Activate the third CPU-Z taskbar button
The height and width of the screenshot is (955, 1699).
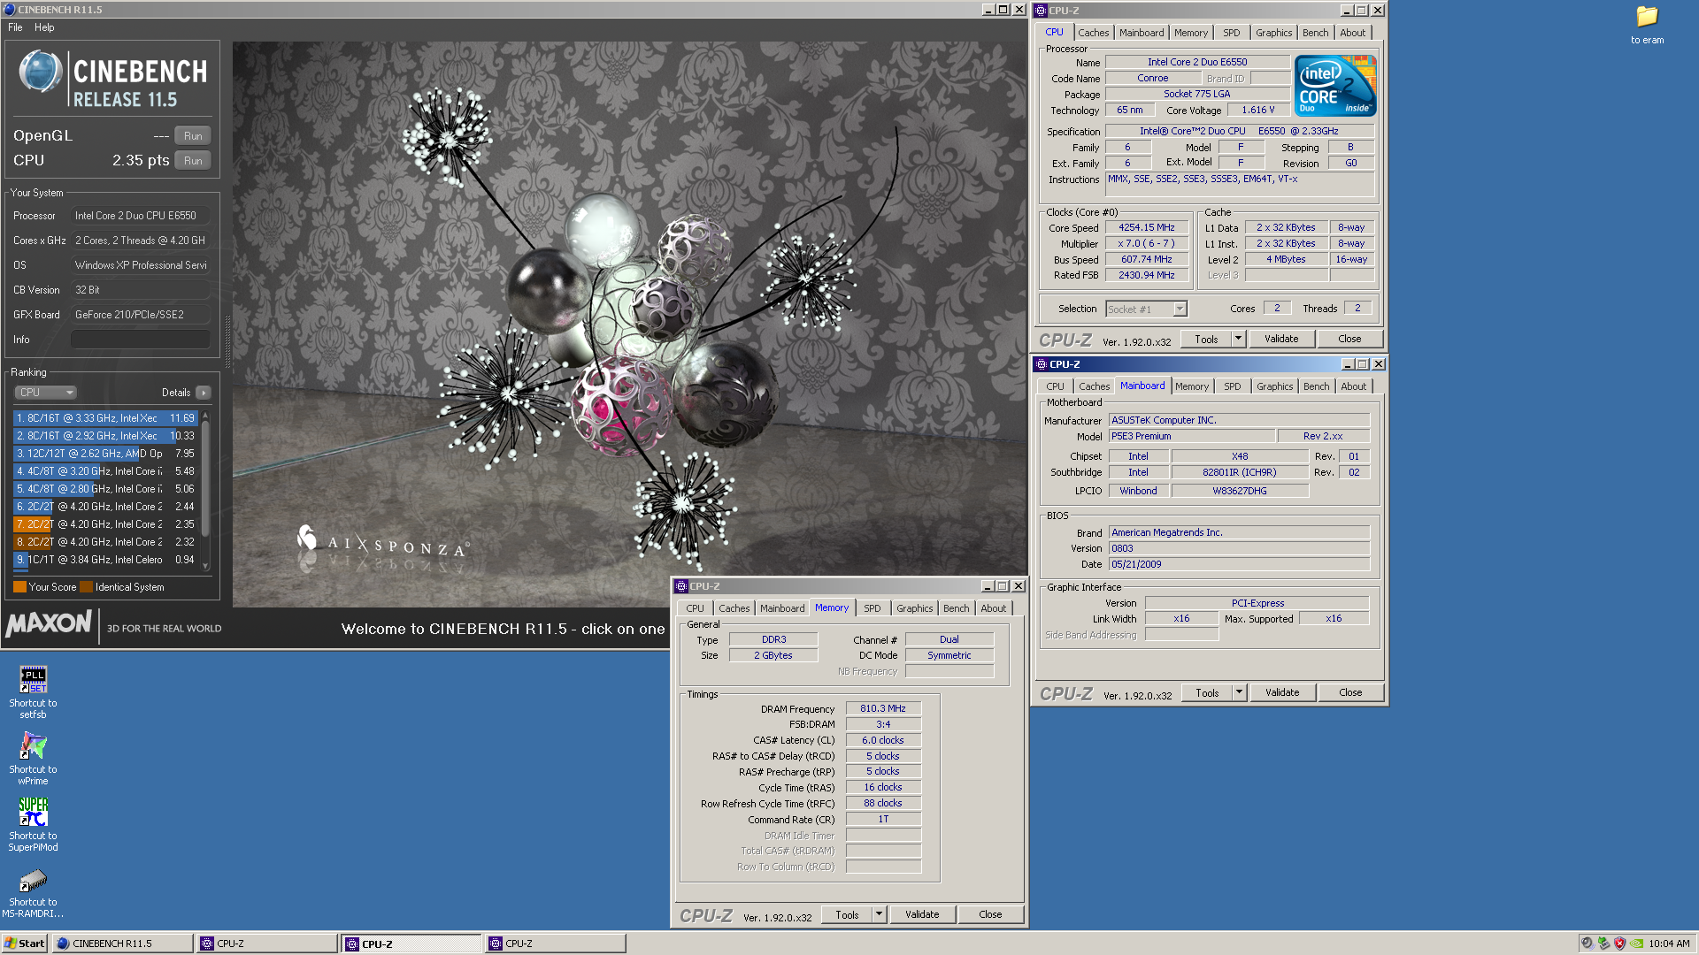point(556,944)
